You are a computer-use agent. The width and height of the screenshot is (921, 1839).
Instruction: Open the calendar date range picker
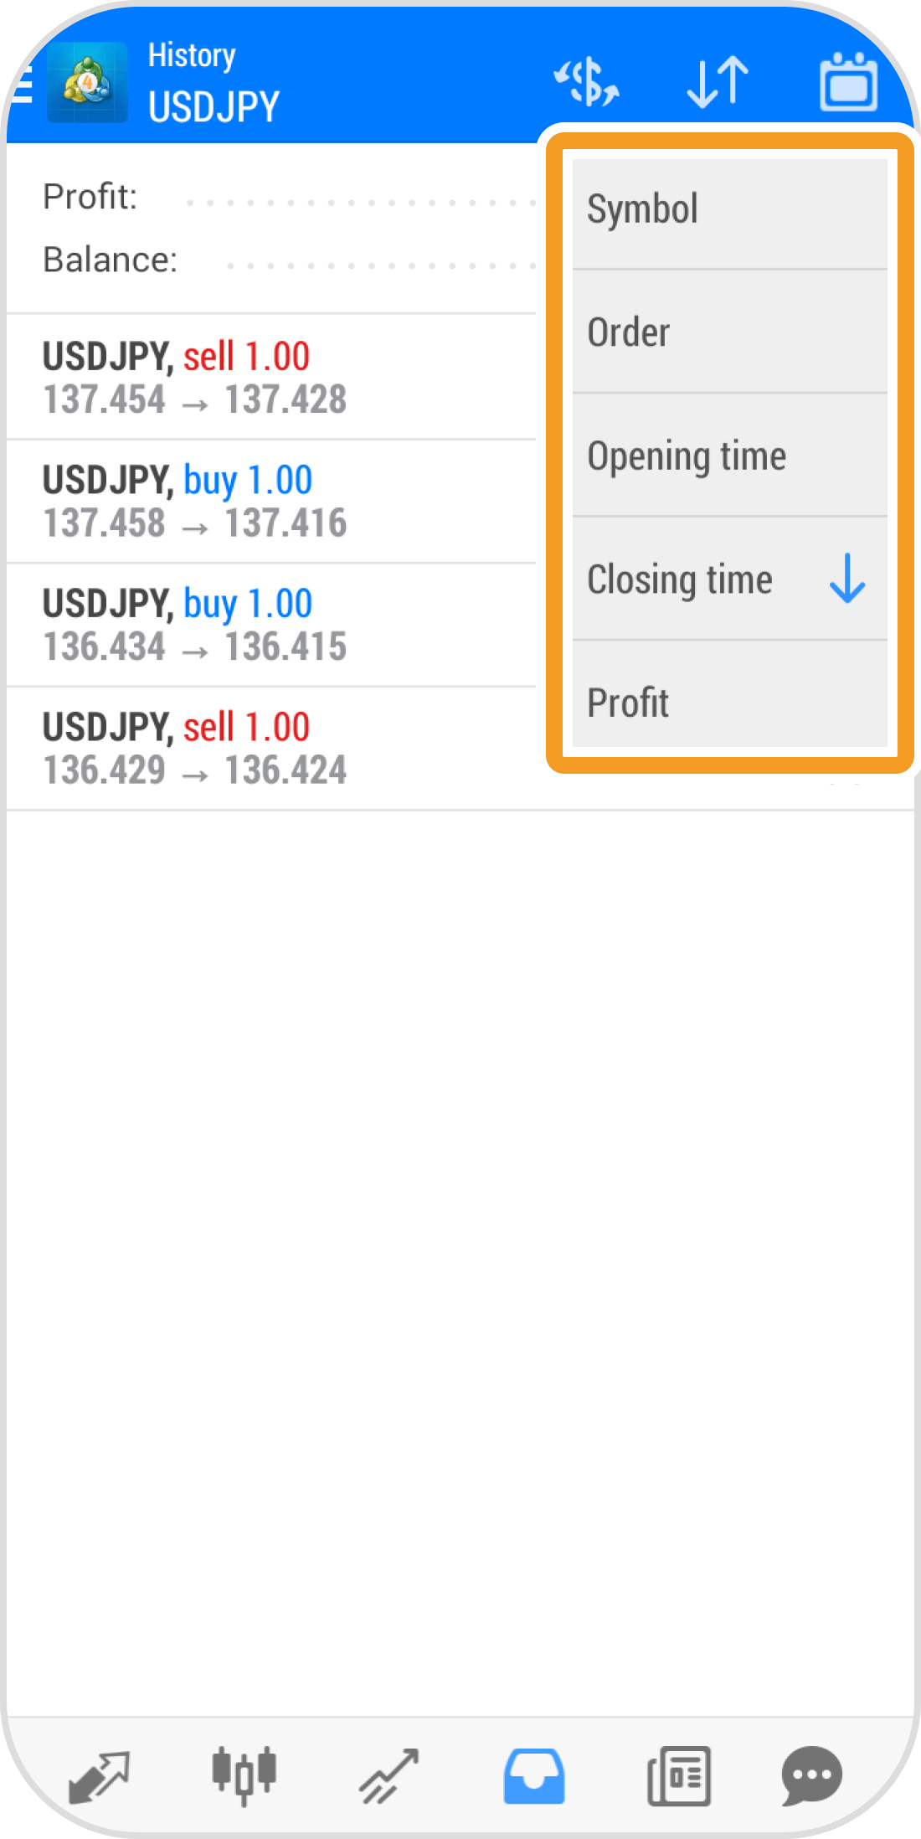(847, 82)
